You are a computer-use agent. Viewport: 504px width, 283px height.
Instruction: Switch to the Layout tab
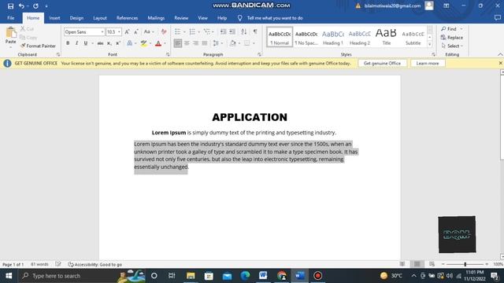point(100,18)
